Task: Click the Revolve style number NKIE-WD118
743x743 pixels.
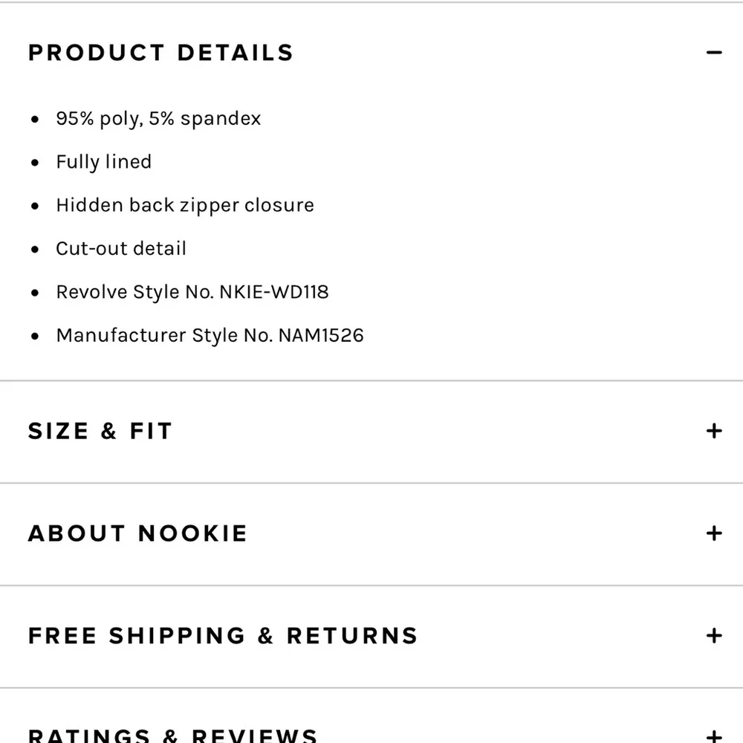Action: click(273, 292)
